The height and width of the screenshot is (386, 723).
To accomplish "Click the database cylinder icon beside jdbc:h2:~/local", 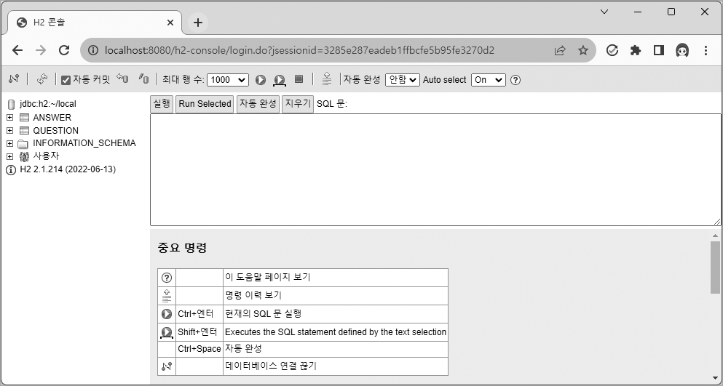I will pos(11,105).
